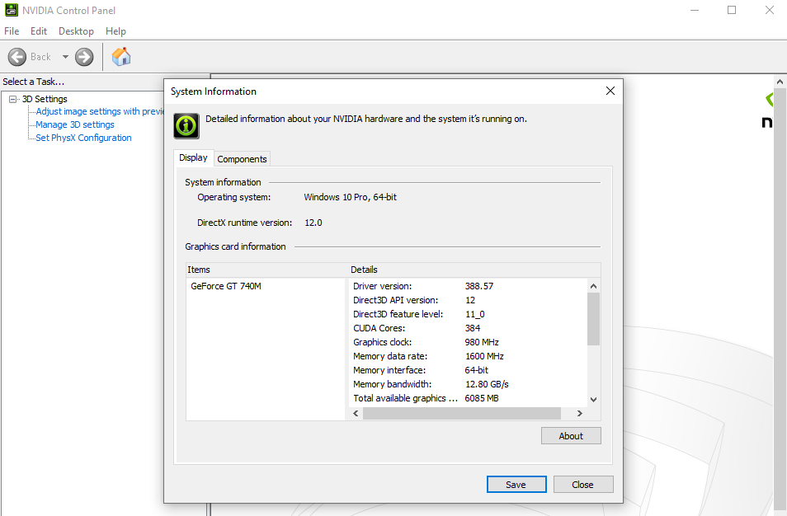Click the NVIDIA Control Panel title bar icon
787x516 pixels.
pos(11,10)
